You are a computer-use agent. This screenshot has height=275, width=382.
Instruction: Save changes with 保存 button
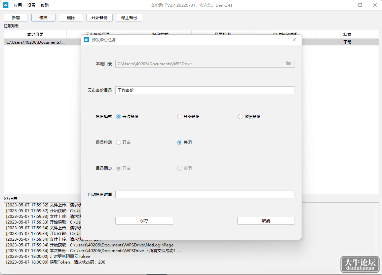[x=144, y=221]
